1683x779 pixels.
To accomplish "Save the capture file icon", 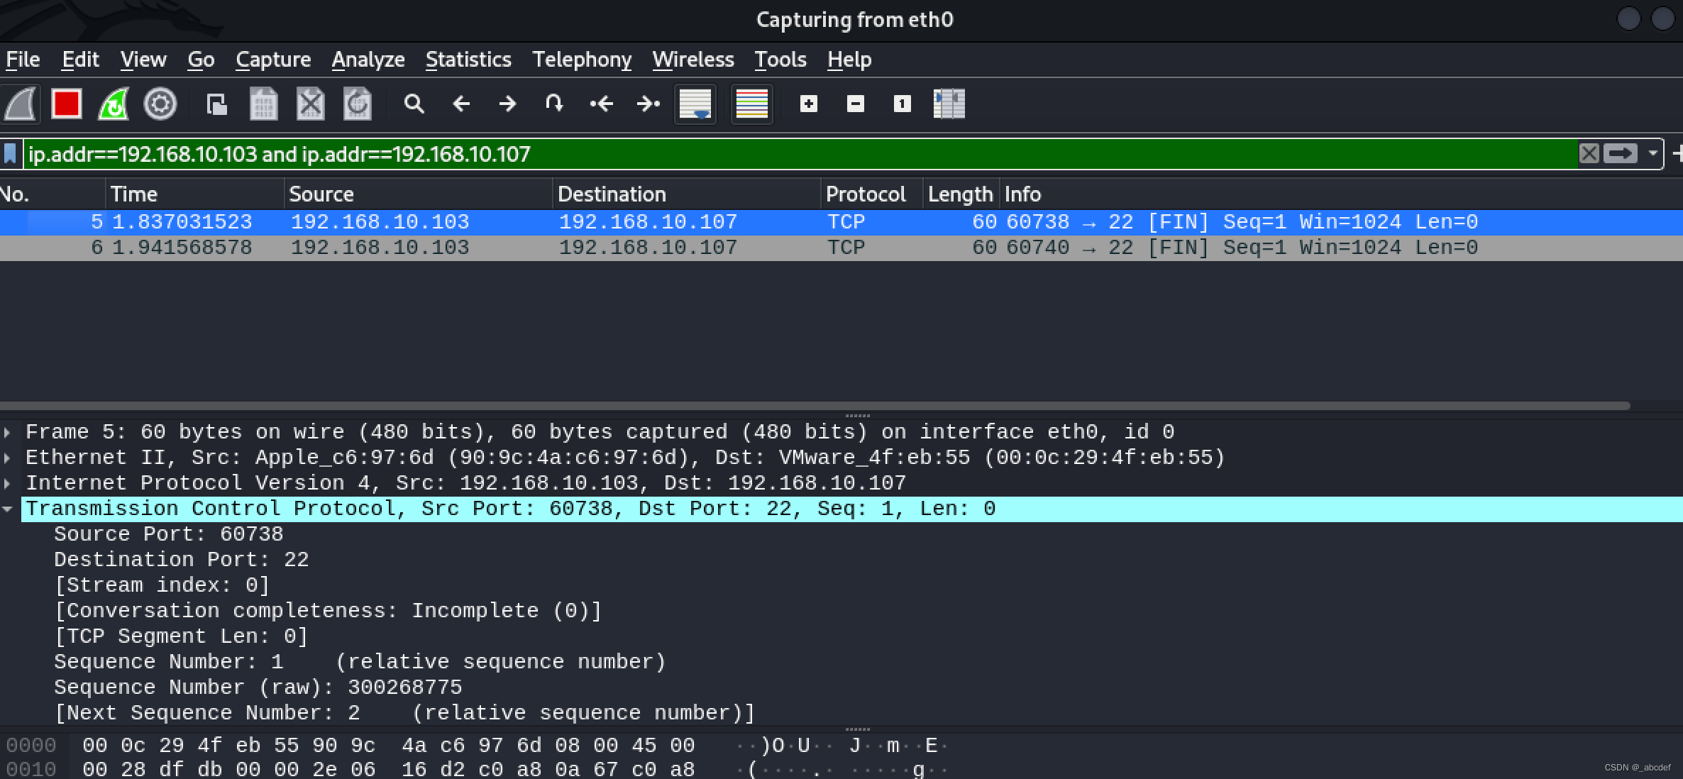I will point(263,104).
